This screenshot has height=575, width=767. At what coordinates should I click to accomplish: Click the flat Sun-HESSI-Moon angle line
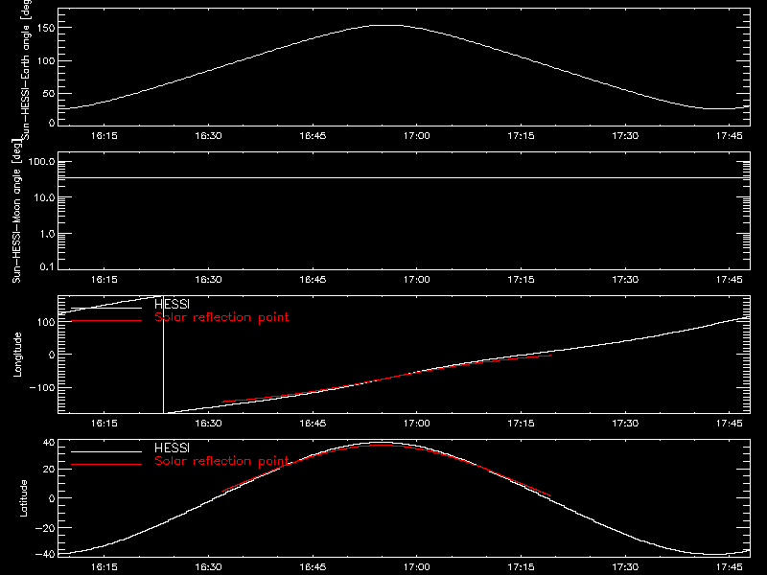click(404, 177)
